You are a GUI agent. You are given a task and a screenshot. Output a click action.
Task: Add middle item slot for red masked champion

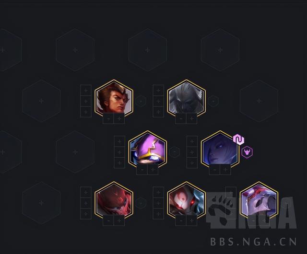point(86,203)
